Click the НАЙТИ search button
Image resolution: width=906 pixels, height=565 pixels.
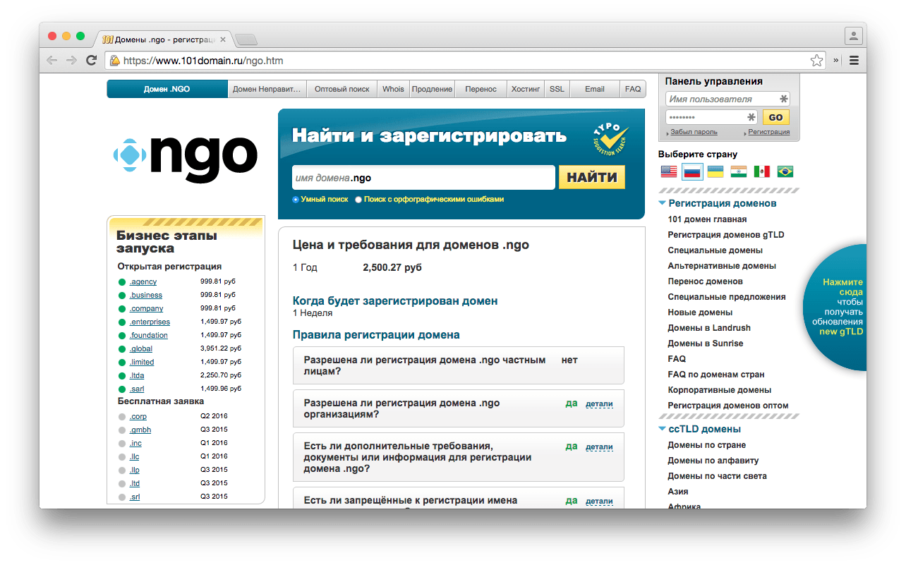click(592, 178)
